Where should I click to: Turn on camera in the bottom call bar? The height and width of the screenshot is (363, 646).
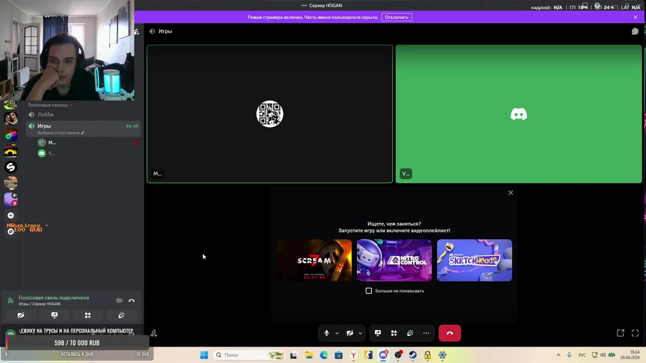pyautogui.click(x=350, y=333)
